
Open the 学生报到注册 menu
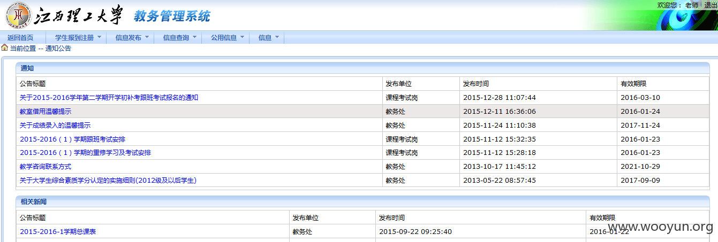point(74,38)
